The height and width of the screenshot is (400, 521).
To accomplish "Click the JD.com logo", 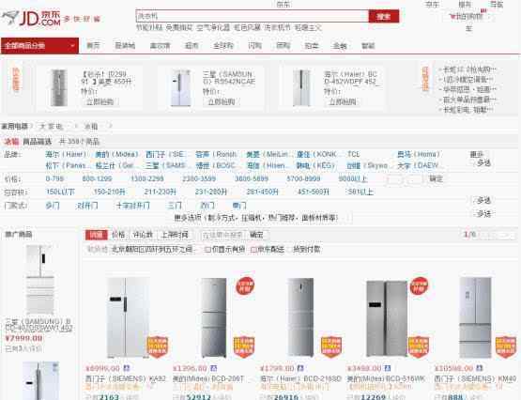I will pyautogui.click(x=32, y=18).
